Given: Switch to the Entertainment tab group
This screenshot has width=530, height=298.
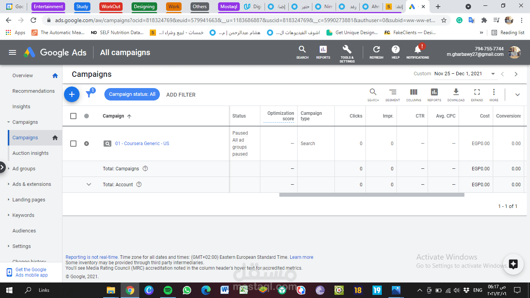Looking at the screenshot, I should (48, 7).
